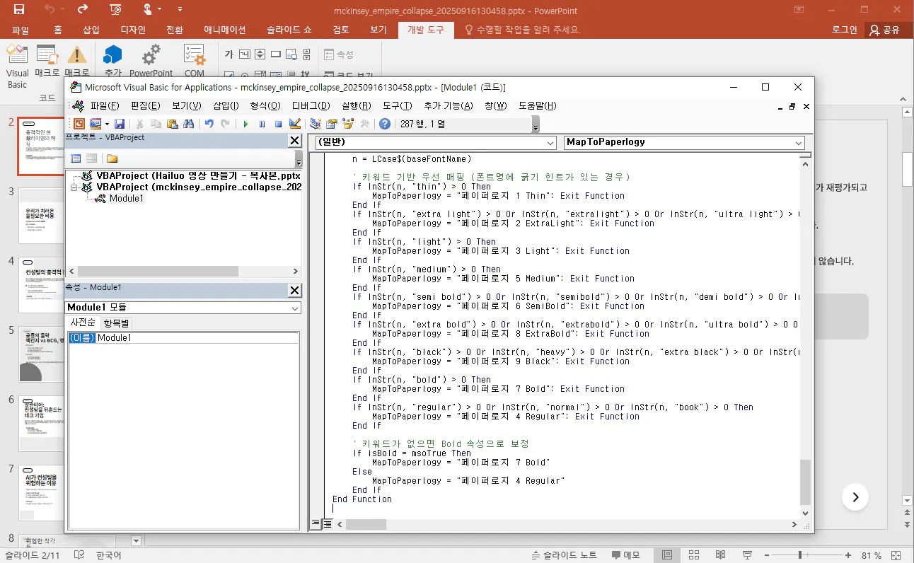Toggle folders view in the Project pane
The image size is (914, 563).
point(112,158)
